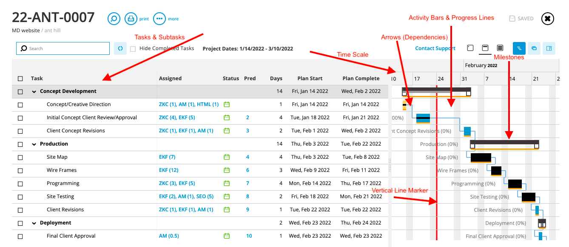This screenshot has height=247, width=569.
Task: Collapse the Production task group
Action: pyautogui.click(x=34, y=144)
